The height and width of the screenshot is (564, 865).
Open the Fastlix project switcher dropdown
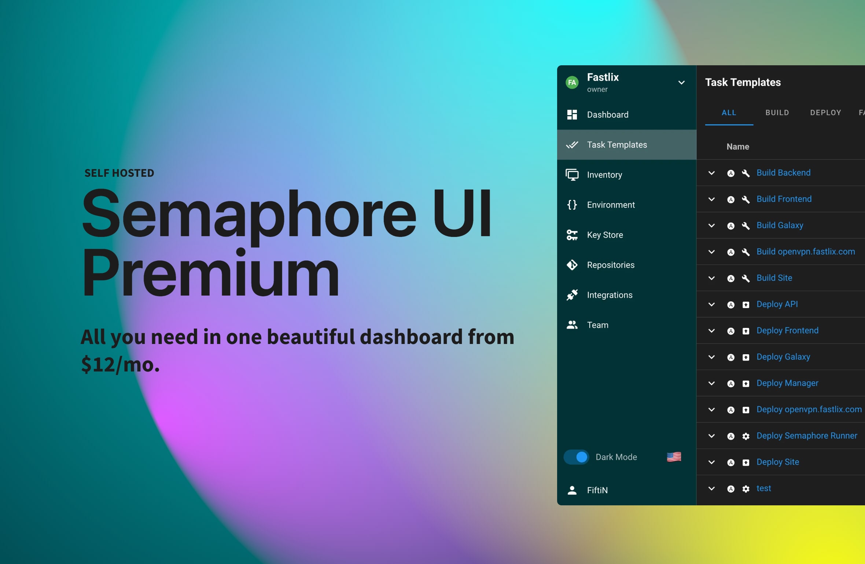click(x=681, y=83)
